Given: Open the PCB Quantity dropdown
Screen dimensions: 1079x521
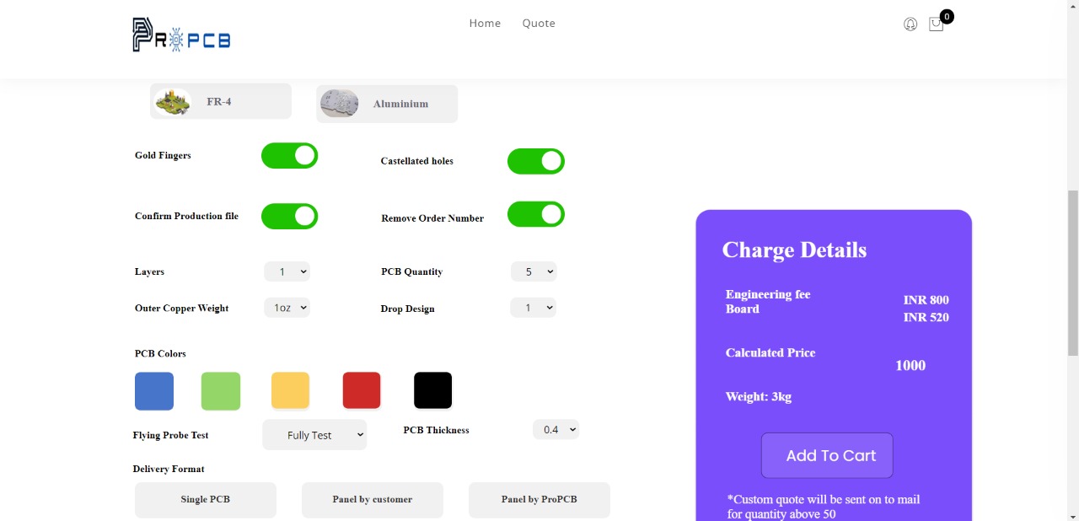Looking at the screenshot, I should (534, 271).
